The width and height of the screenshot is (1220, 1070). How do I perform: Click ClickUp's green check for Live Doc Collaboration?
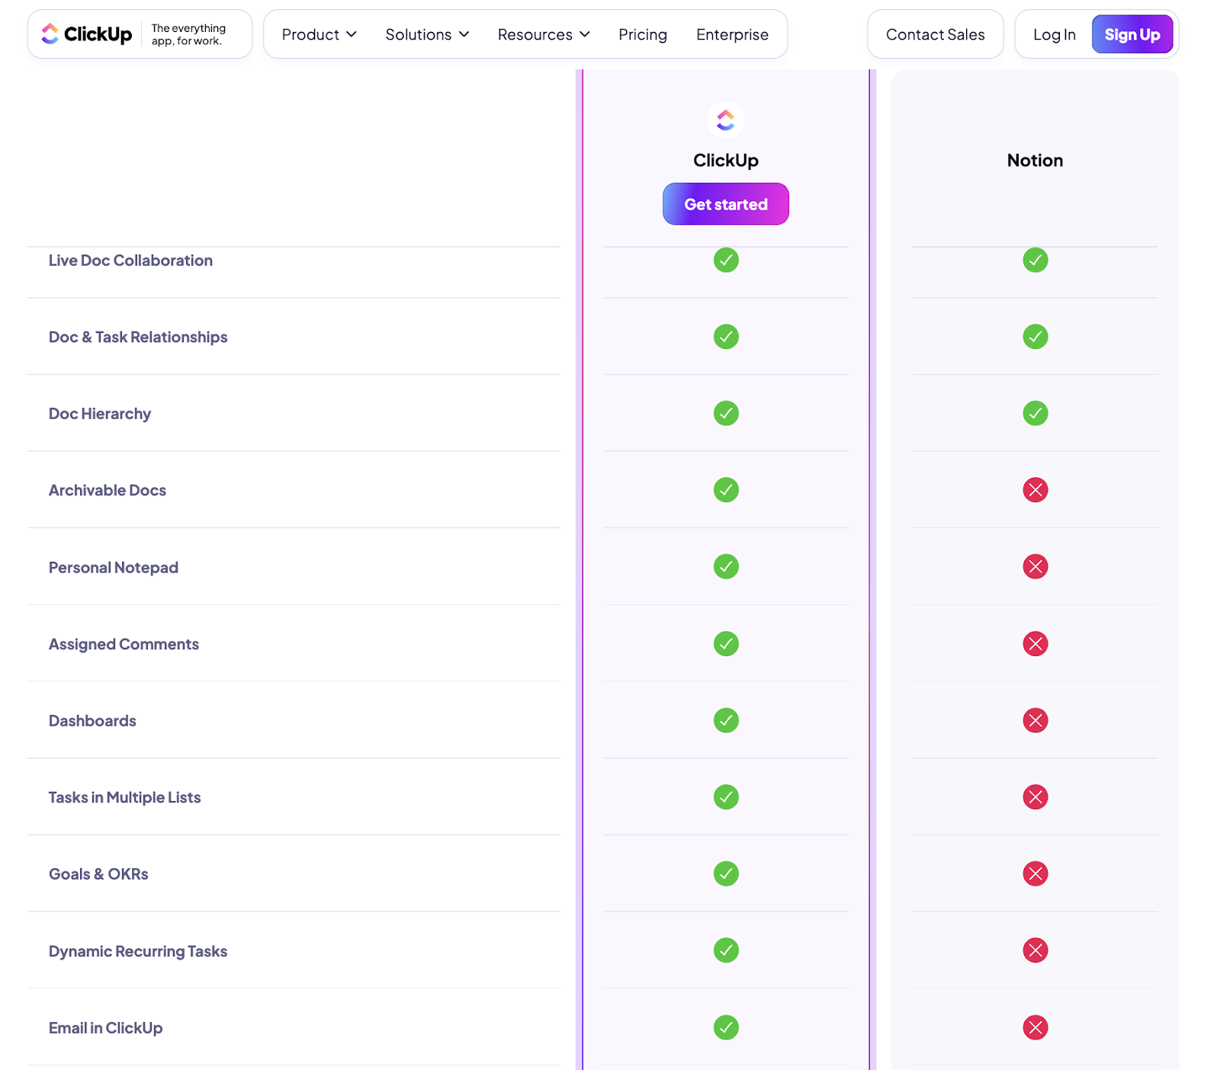(x=726, y=260)
